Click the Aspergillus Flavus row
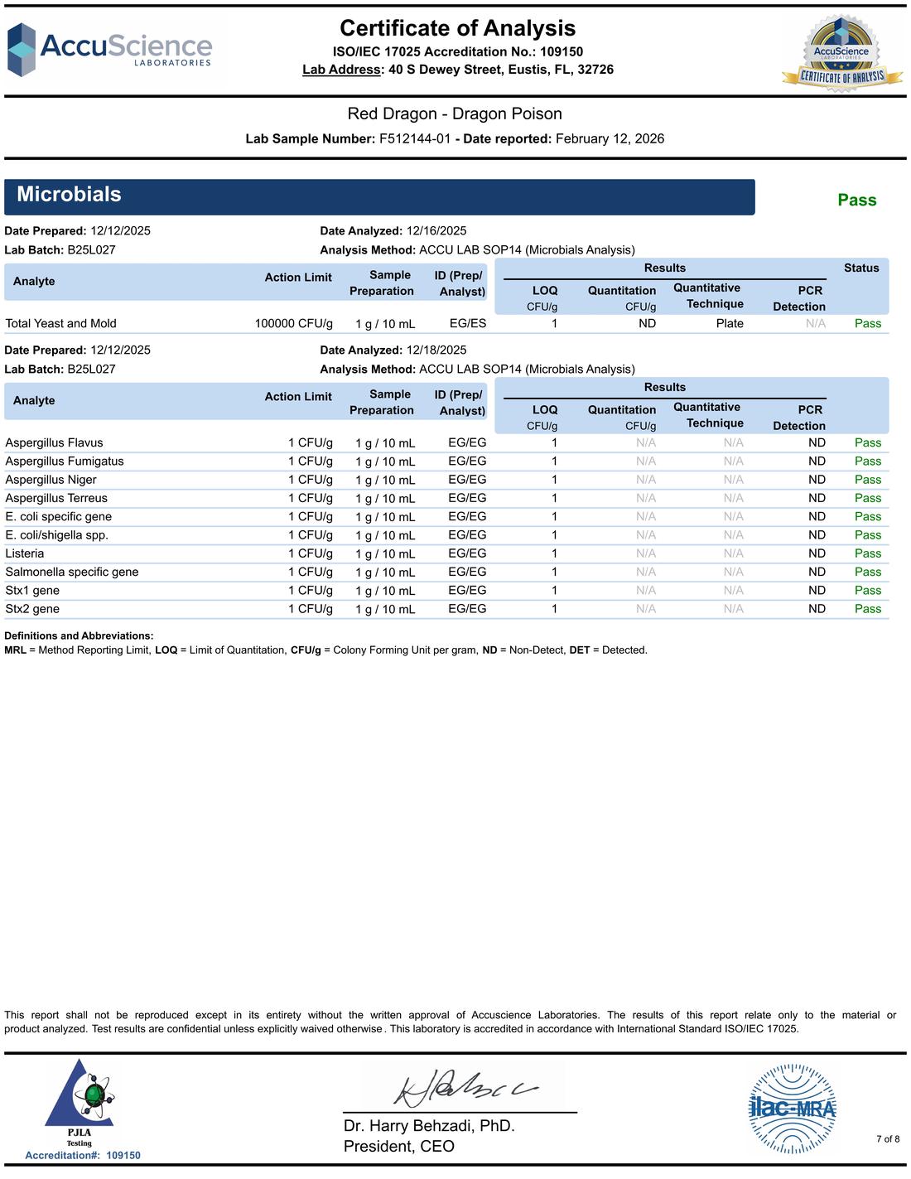This screenshot has width=911, height=1179. [x=446, y=442]
